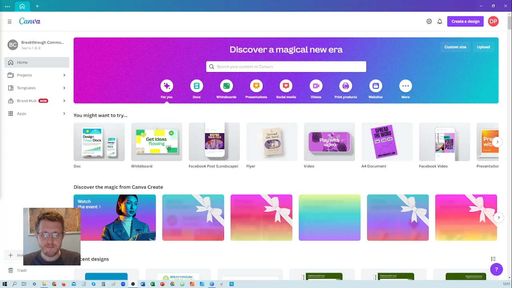Show more suggestions with the right arrow
This screenshot has height=288, width=512.
point(497,142)
